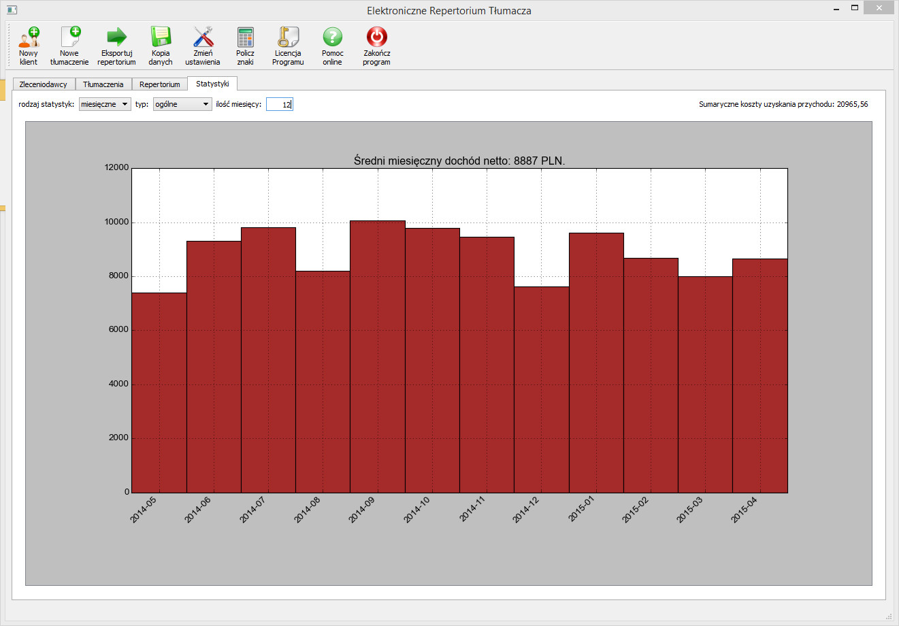This screenshot has height=626, width=899.
Task: Click the chart title Średni miesięczny dochód netto
Action: pos(459,161)
